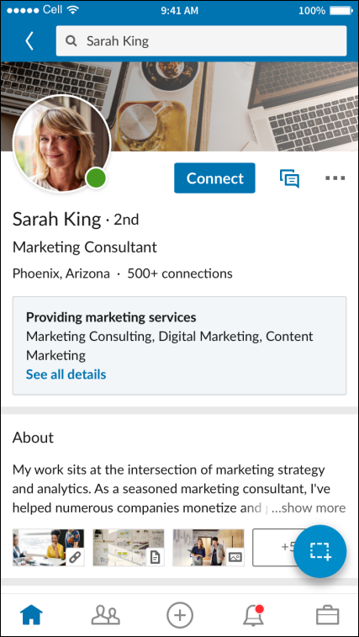The height and width of the screenshot is (637, 359).
Task: Click the Connect button
Action: pyautogui.click(x=215, y=178)
